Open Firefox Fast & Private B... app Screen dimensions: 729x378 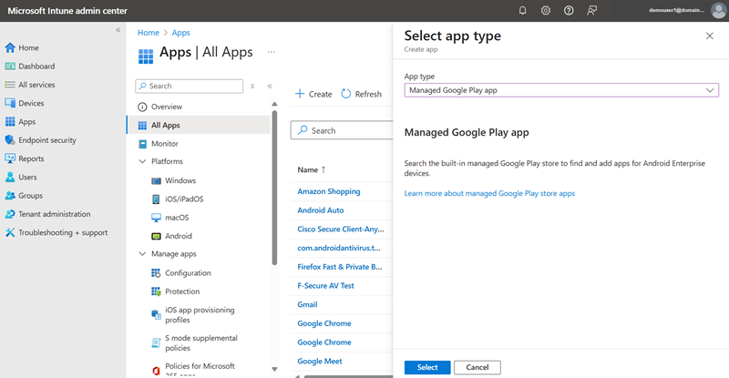[339, 266]
